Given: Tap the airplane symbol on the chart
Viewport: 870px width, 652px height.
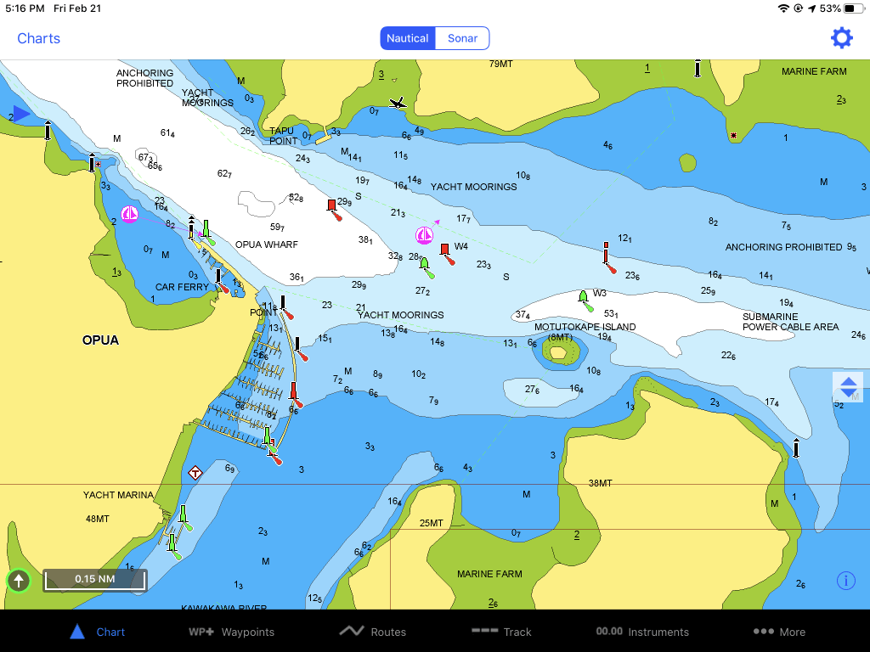Looking at the screenshot, I should [x=398, y=103].
